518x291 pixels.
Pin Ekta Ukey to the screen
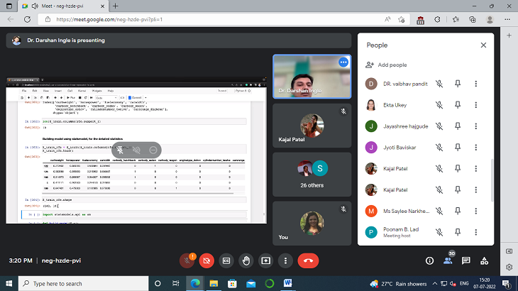pyautogui.click(x=458, y=105)
